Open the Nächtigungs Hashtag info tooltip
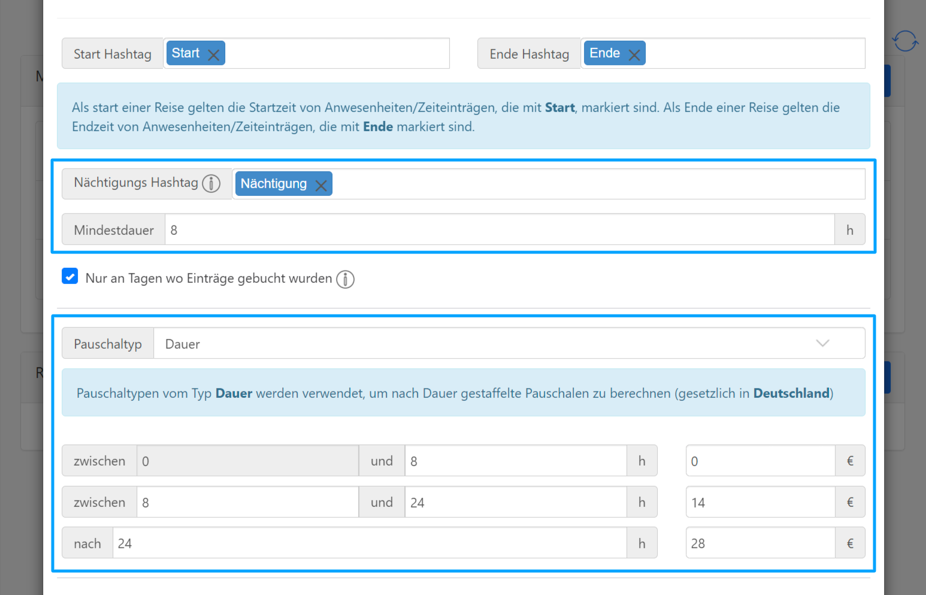 [211, 183]
